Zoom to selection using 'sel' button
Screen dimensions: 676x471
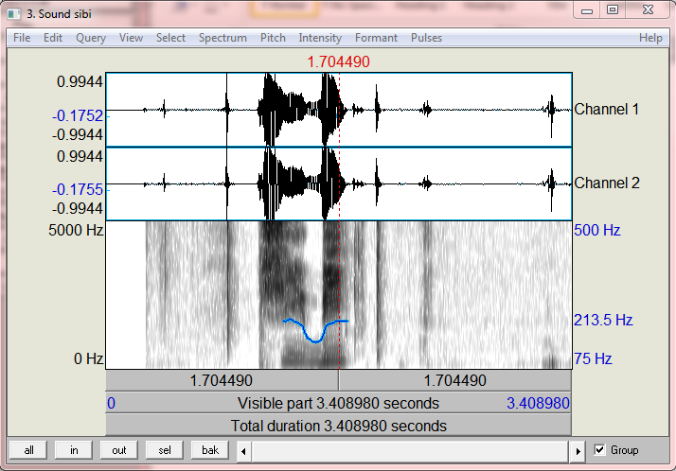click(x=165, y=450)
